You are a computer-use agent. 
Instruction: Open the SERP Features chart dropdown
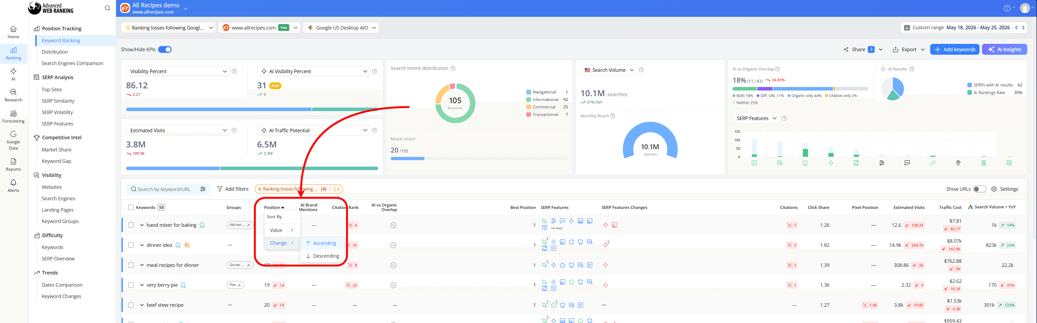point(756,118)
